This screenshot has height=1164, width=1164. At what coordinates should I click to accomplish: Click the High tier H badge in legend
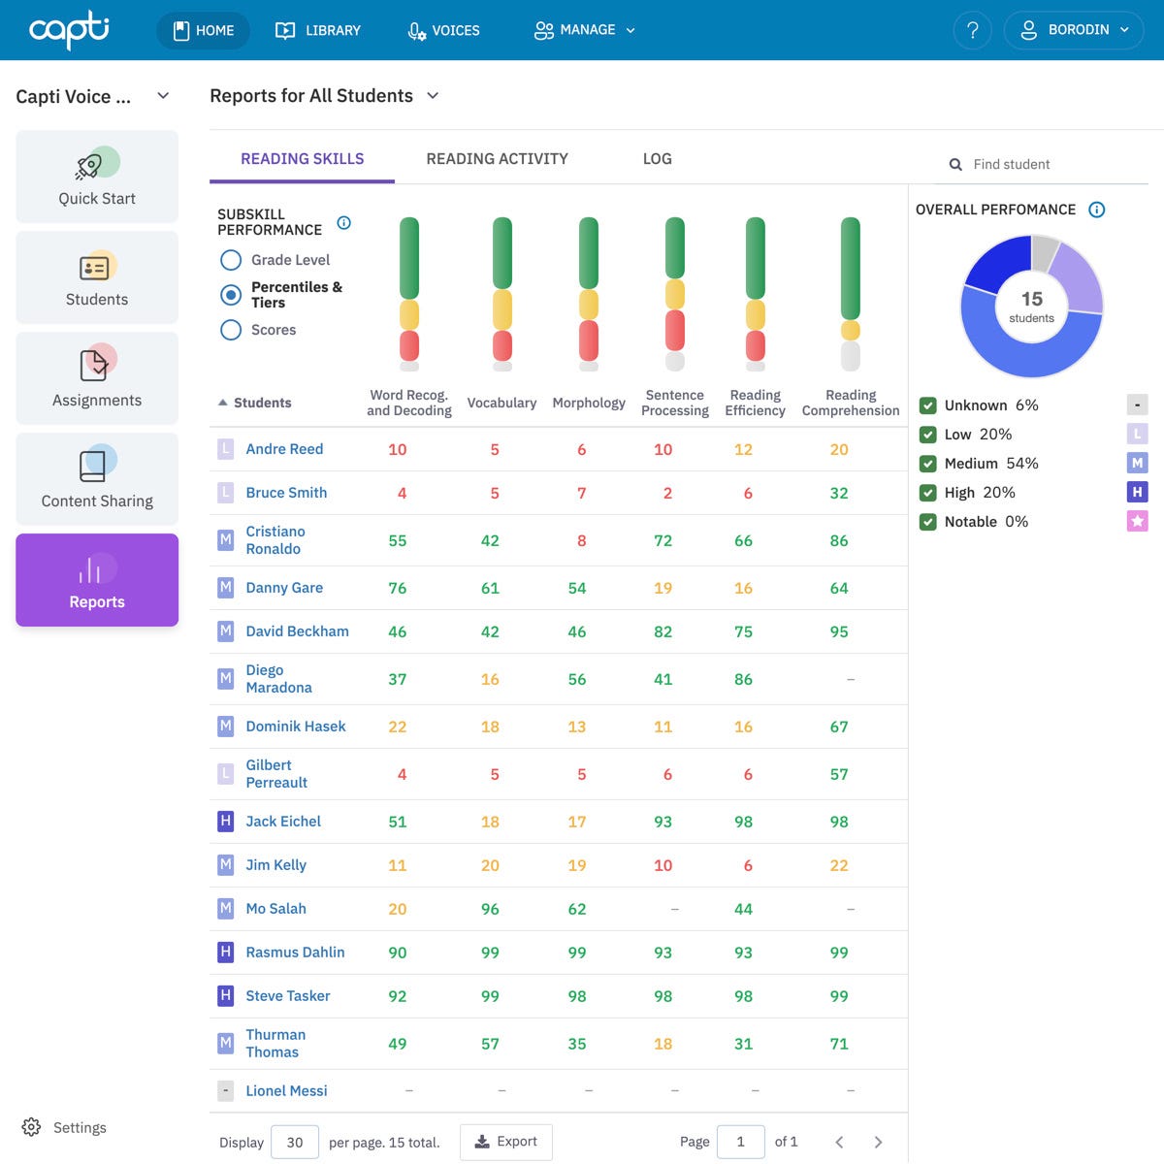click(1138, 492)
